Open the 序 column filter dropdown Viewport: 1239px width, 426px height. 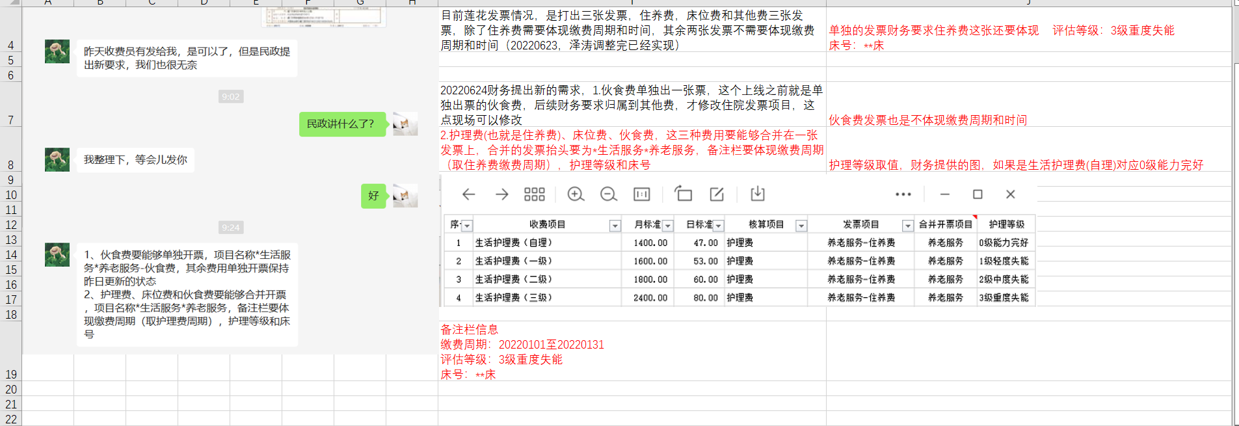[467, 226]
